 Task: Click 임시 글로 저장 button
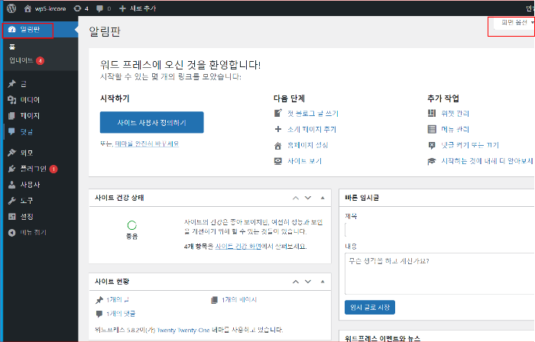tap(370, 307)
